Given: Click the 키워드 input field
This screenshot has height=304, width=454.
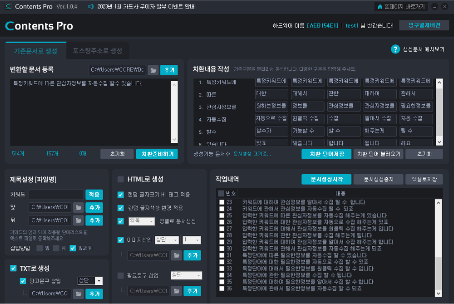Looking at the screenshot, I should point(56,195).
